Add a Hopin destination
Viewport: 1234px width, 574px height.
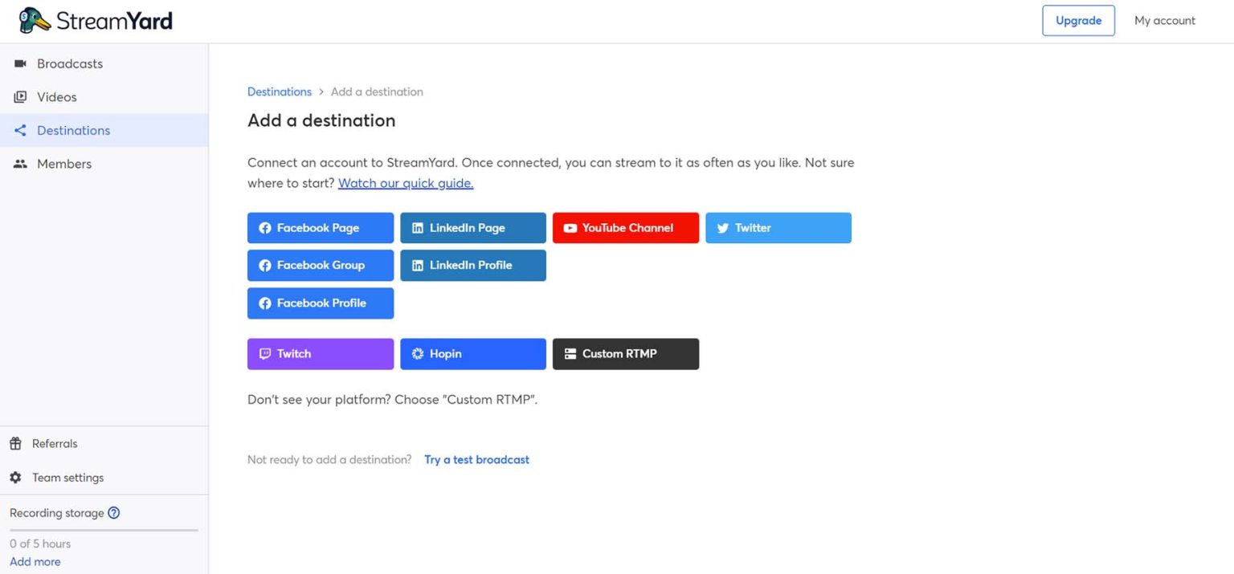pyautogui.click(x=472, y=353)
